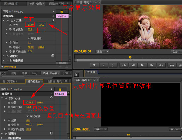This screenshot has height=140, width=182.
Task: Click the Go to Out Point button
Action: 161,65
